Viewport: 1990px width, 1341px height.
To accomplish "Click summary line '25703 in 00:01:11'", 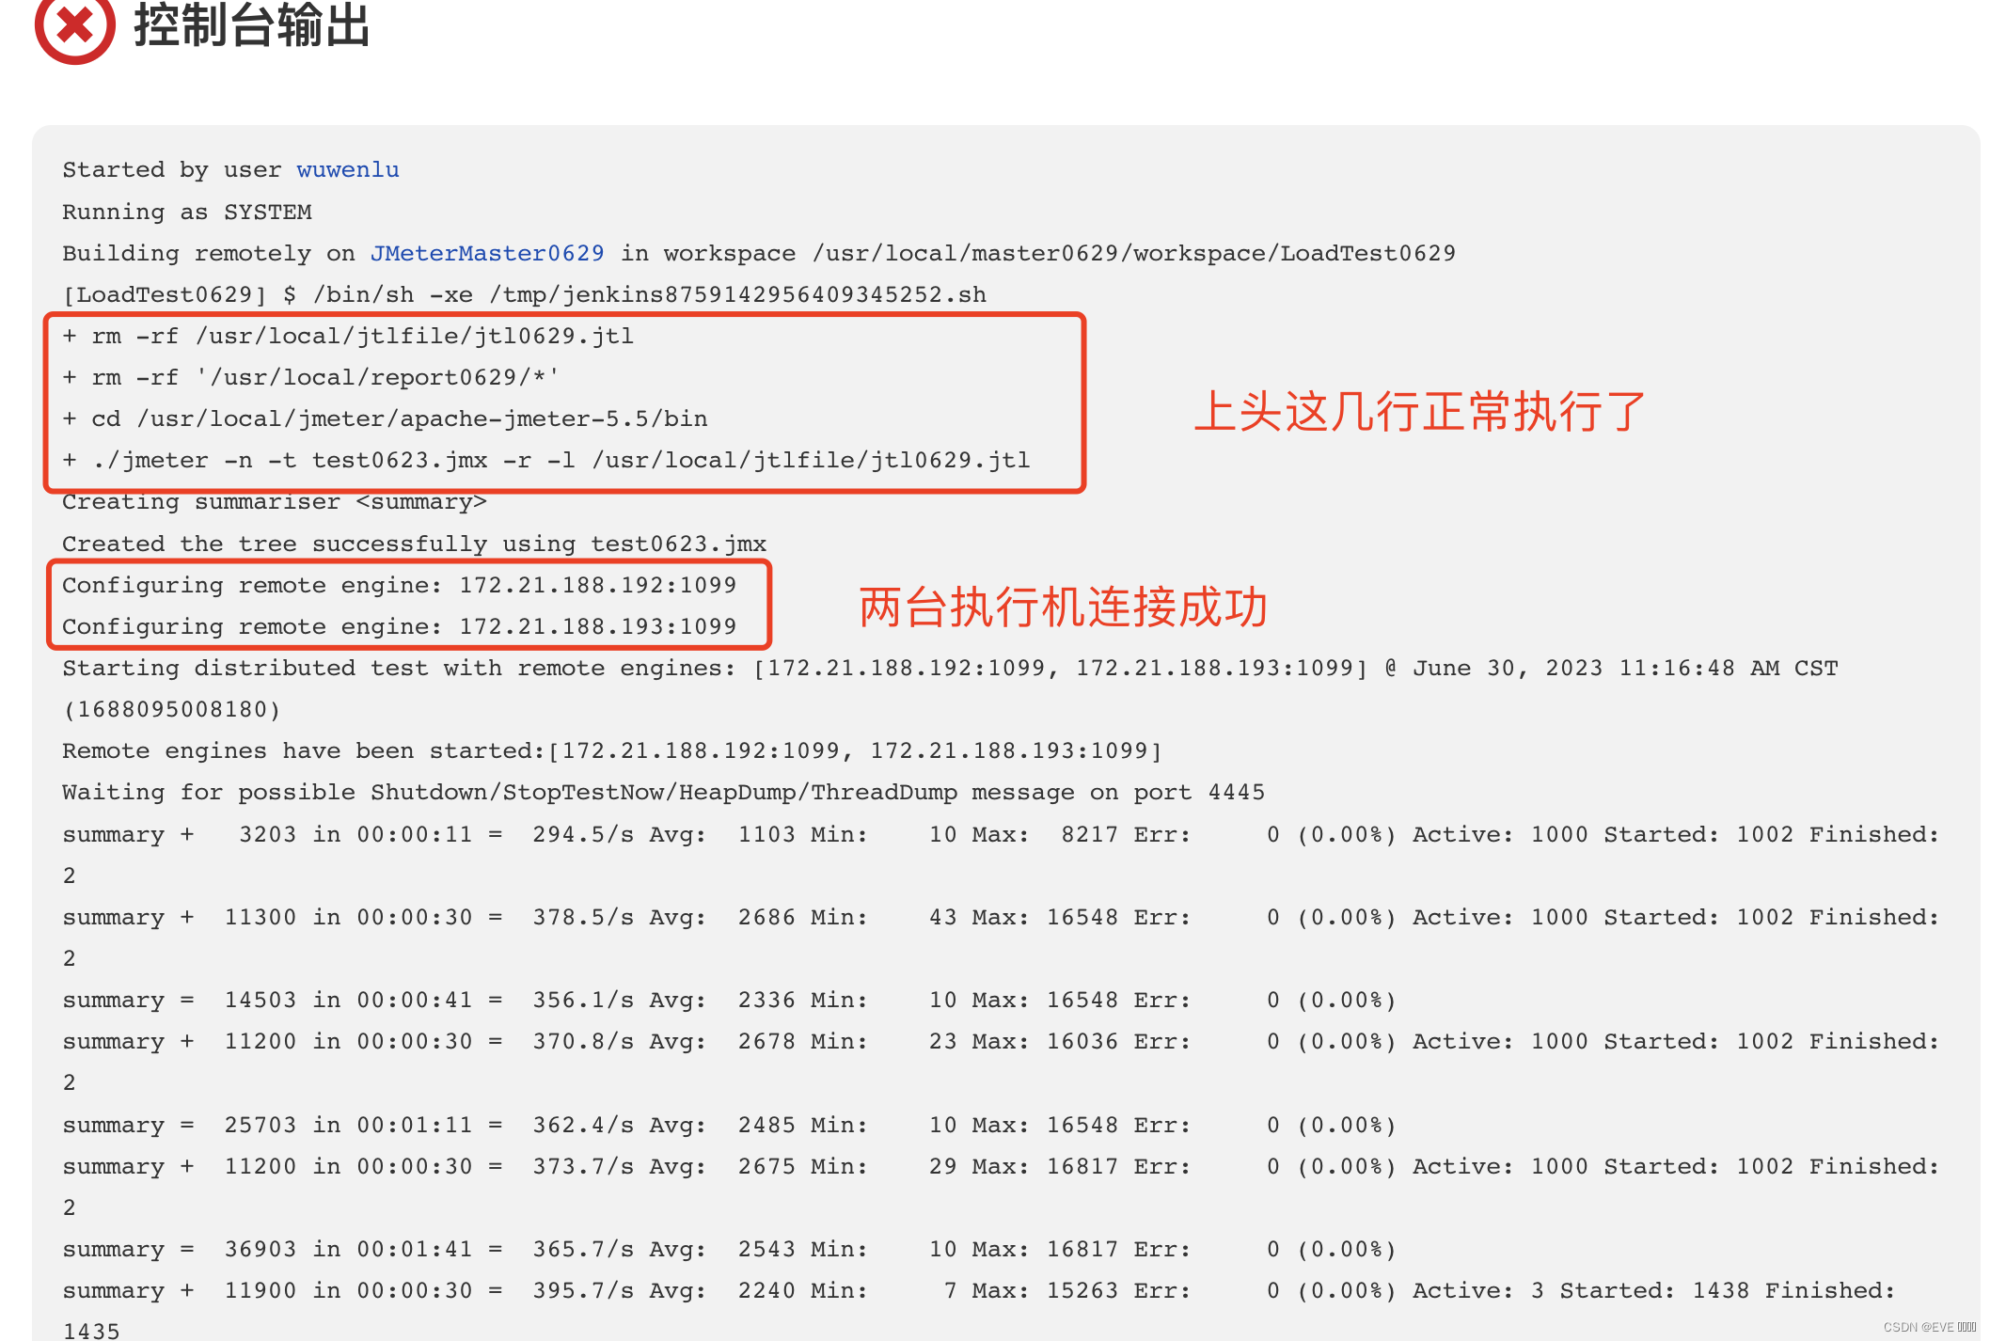I will click(729, 1125).
